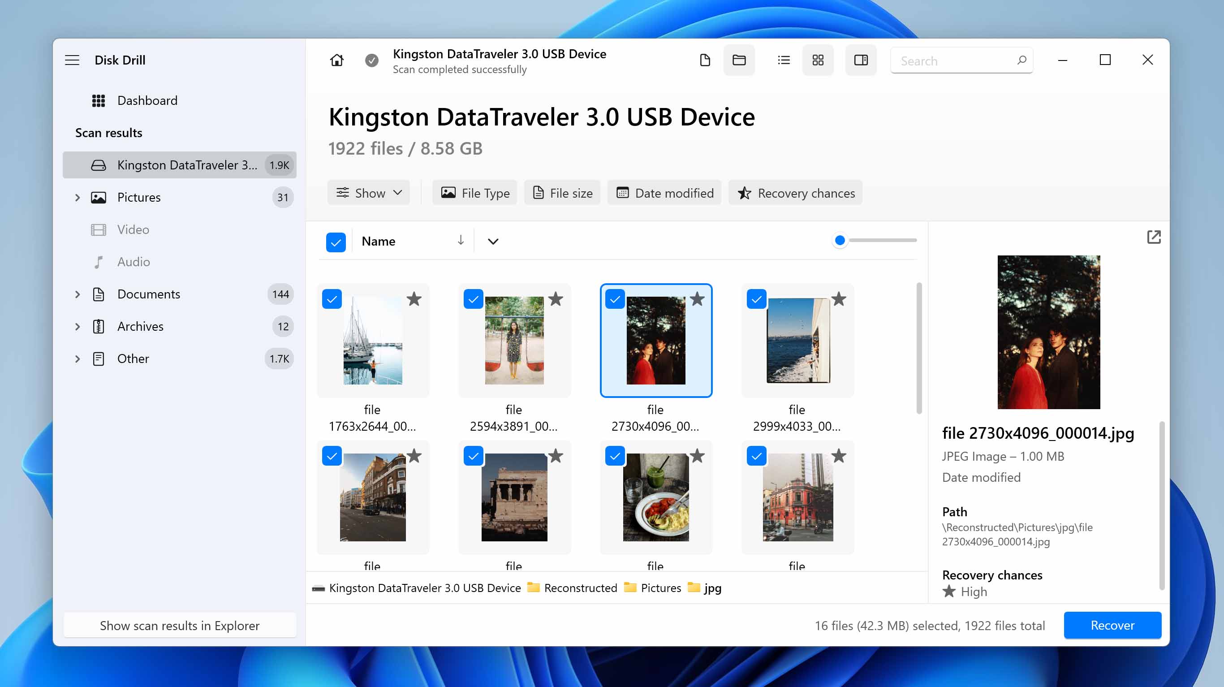
Task: Star the red building photo thumbnail
Action: (839, 456)
